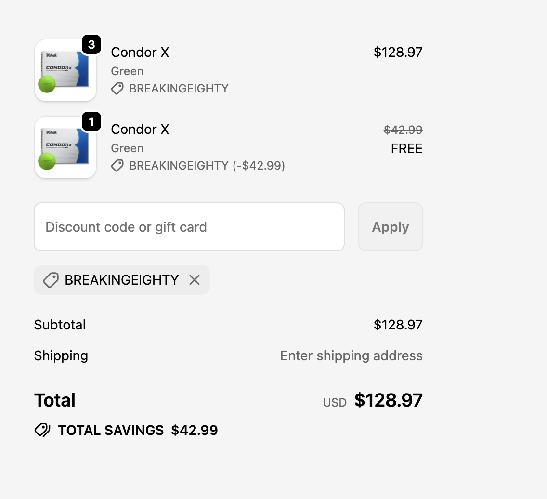Click the Total Savings tags icon

[x=42, y=430]
